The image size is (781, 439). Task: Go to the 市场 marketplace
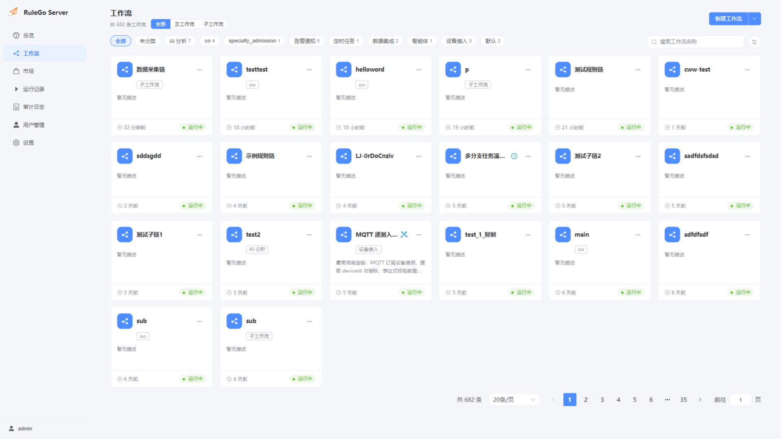45,71
